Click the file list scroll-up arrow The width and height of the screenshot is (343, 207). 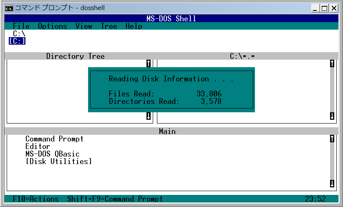(332, 63)
